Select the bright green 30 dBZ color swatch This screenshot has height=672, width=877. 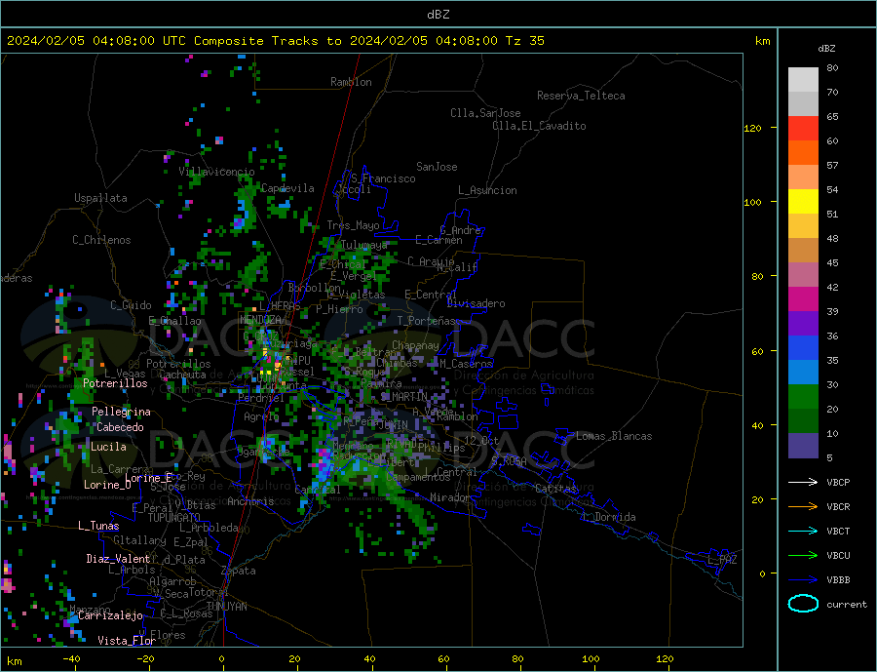(803, 397)
